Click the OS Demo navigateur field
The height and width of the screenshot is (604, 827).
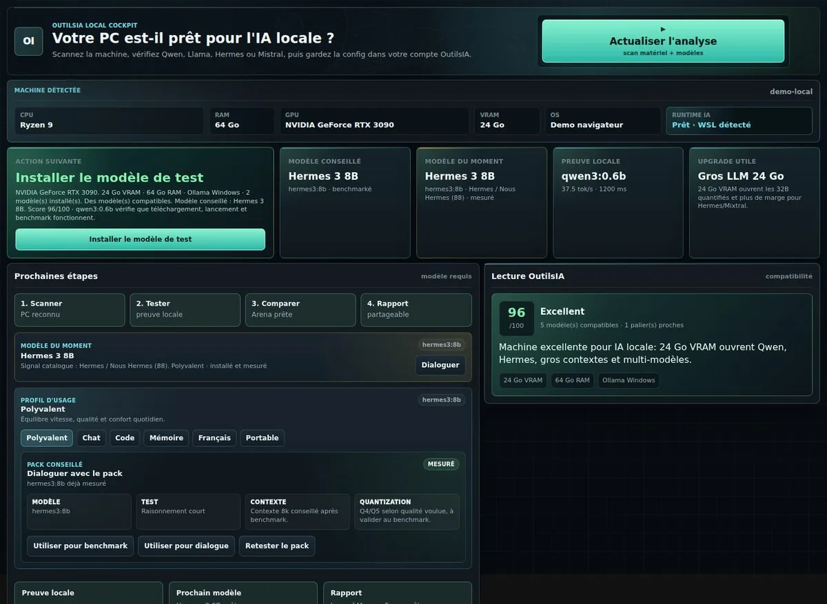[x=603, y=121]
